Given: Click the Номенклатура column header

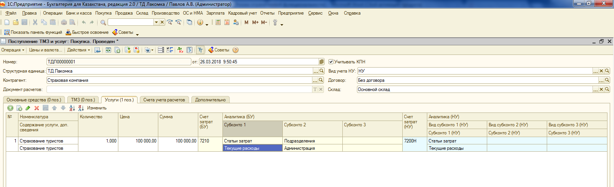Looking at the screenshot, I should tap(48, 117).
